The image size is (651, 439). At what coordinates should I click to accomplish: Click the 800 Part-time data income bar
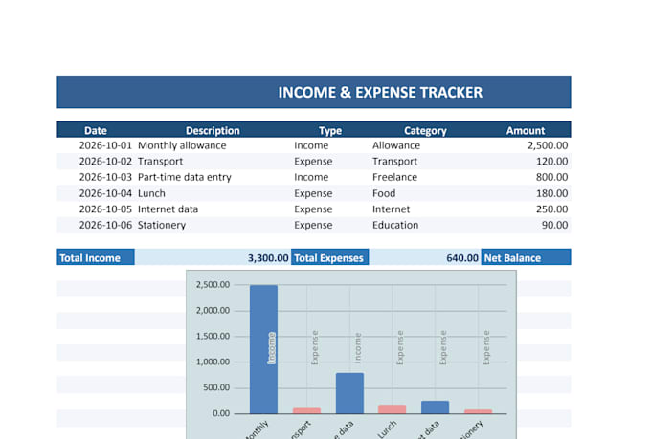coord(349,393)
